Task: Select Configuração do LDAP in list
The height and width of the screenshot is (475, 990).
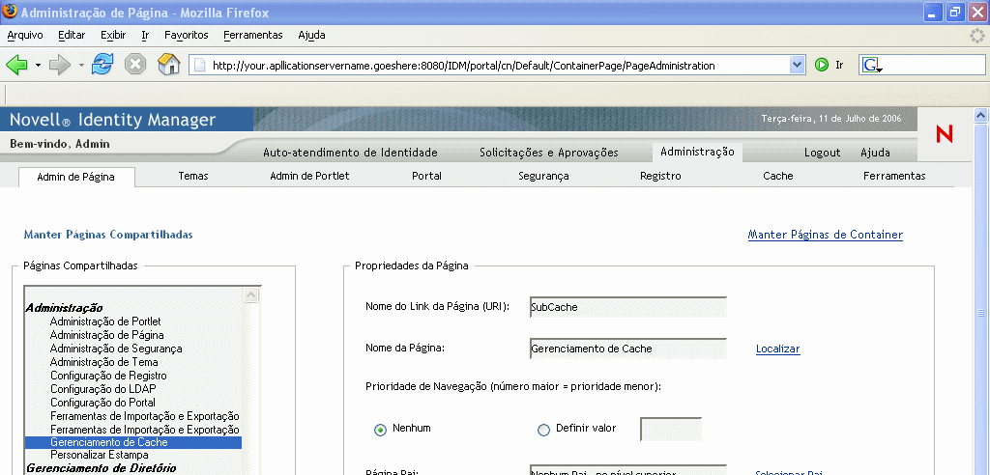Action: pyautogui.click(x=102, y=389)
